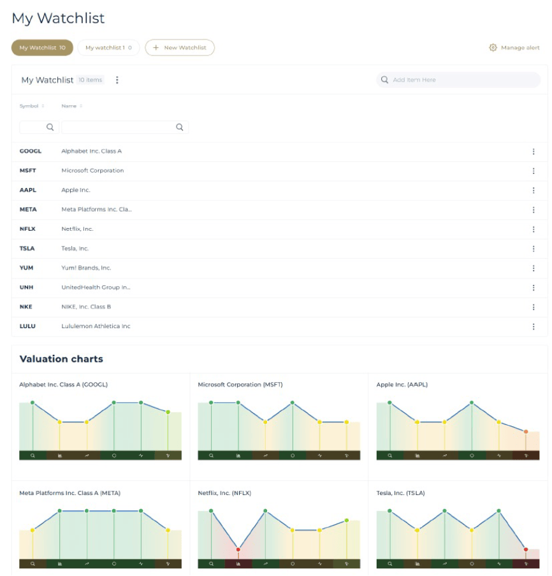This screenshot has height=576, width=552.
Task: Select the TSLA symbol
Action: point(27,248)
